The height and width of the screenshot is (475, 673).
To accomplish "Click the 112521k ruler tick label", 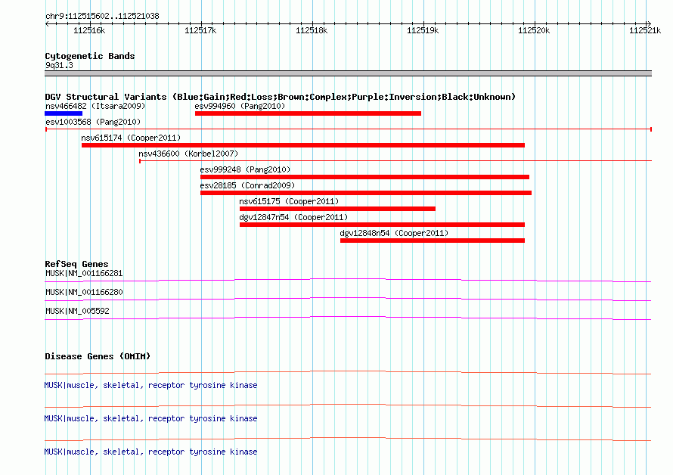I will click(x=645, y=30).
